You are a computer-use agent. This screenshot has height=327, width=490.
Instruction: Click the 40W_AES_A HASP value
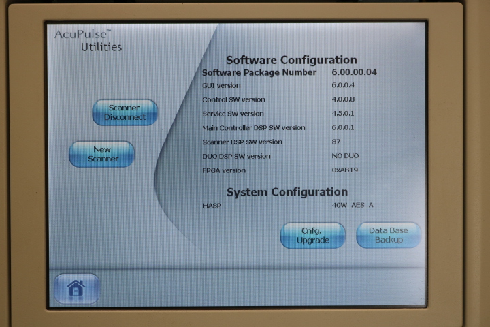click(353, 205)
